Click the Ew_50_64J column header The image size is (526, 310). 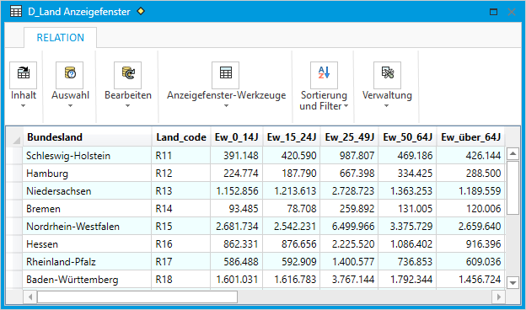click(x=408, y=137)
